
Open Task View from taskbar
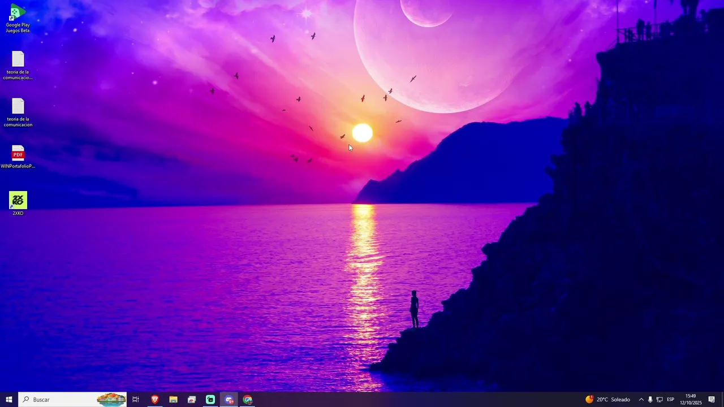click(x=136, y=400)
